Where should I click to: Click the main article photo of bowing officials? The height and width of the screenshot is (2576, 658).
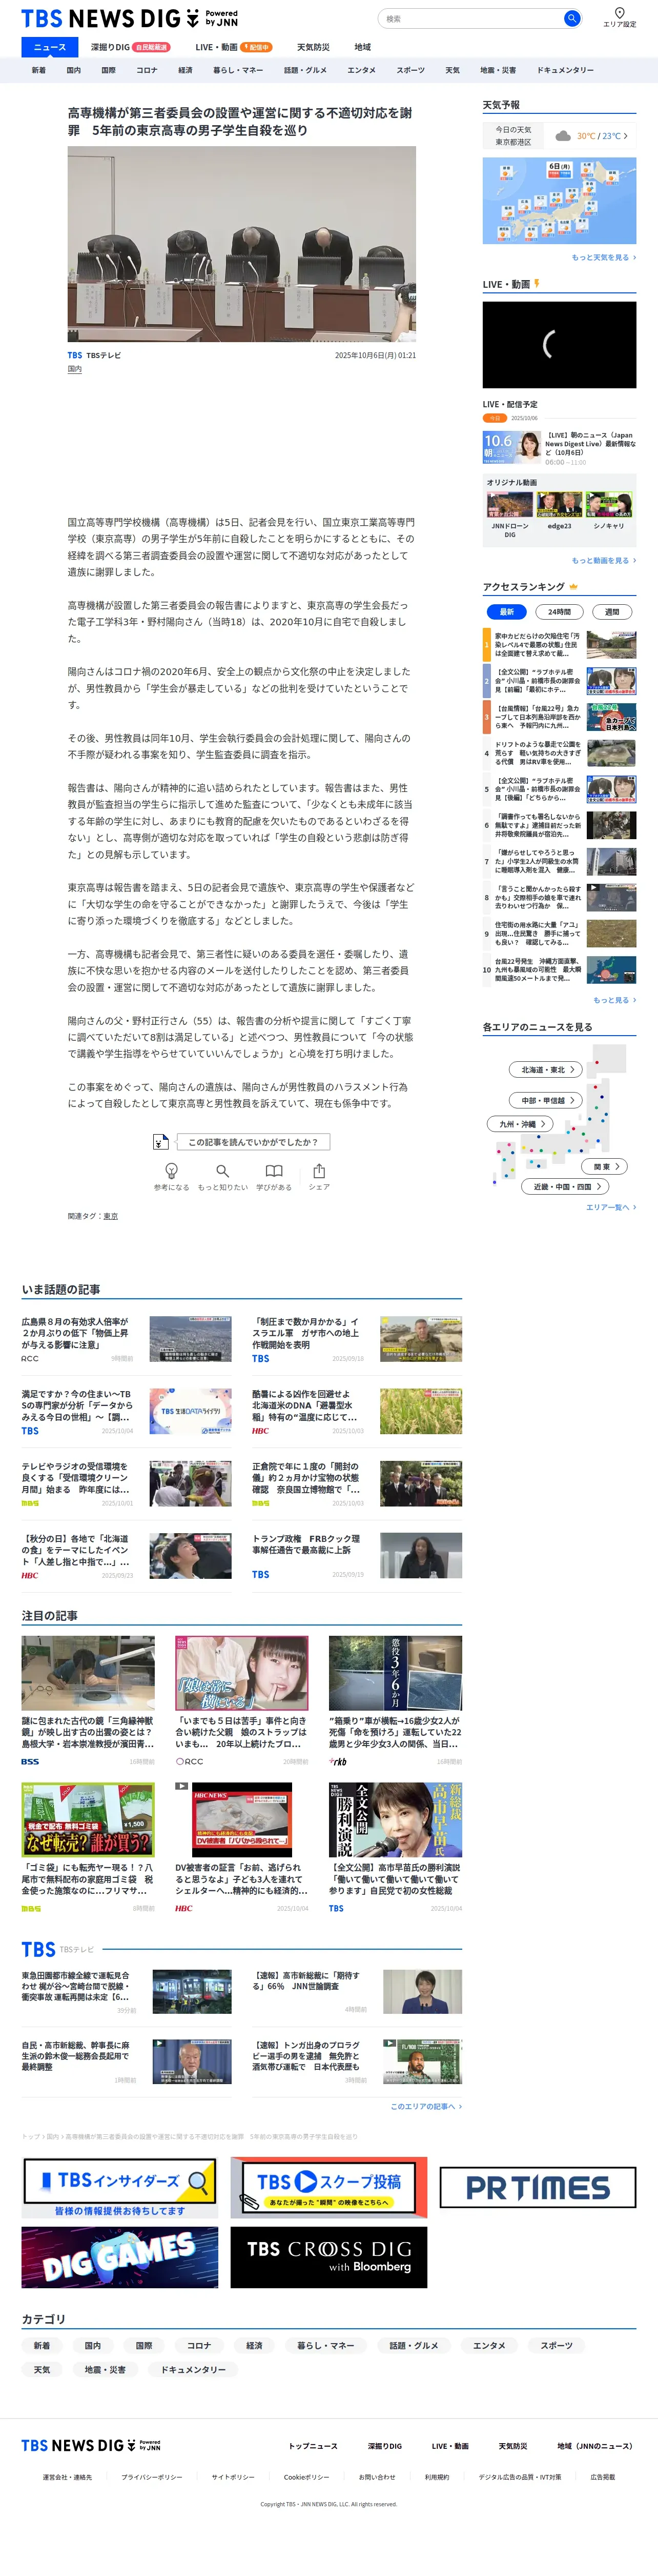pos(242,244)
